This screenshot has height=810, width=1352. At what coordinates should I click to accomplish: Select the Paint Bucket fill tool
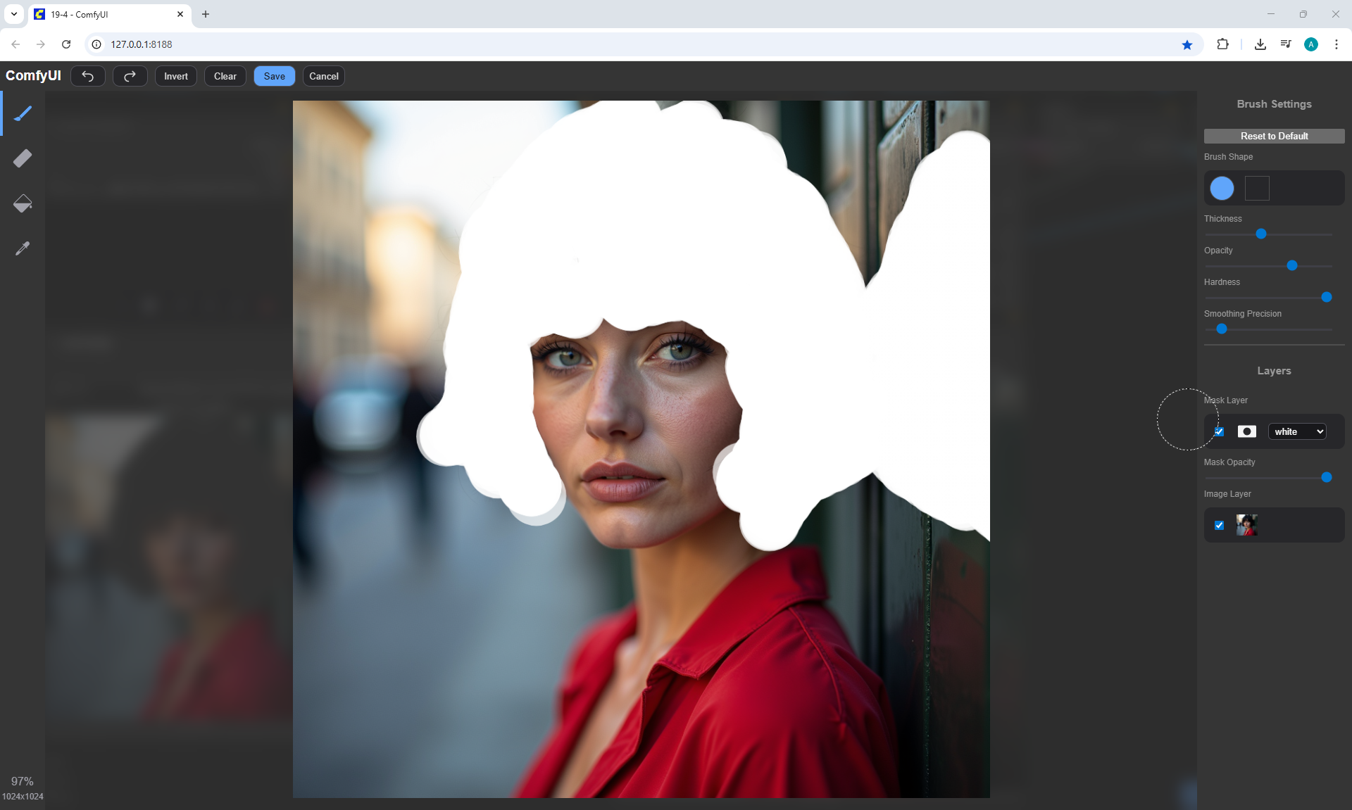pyautogui.click(x=23, y=203)
